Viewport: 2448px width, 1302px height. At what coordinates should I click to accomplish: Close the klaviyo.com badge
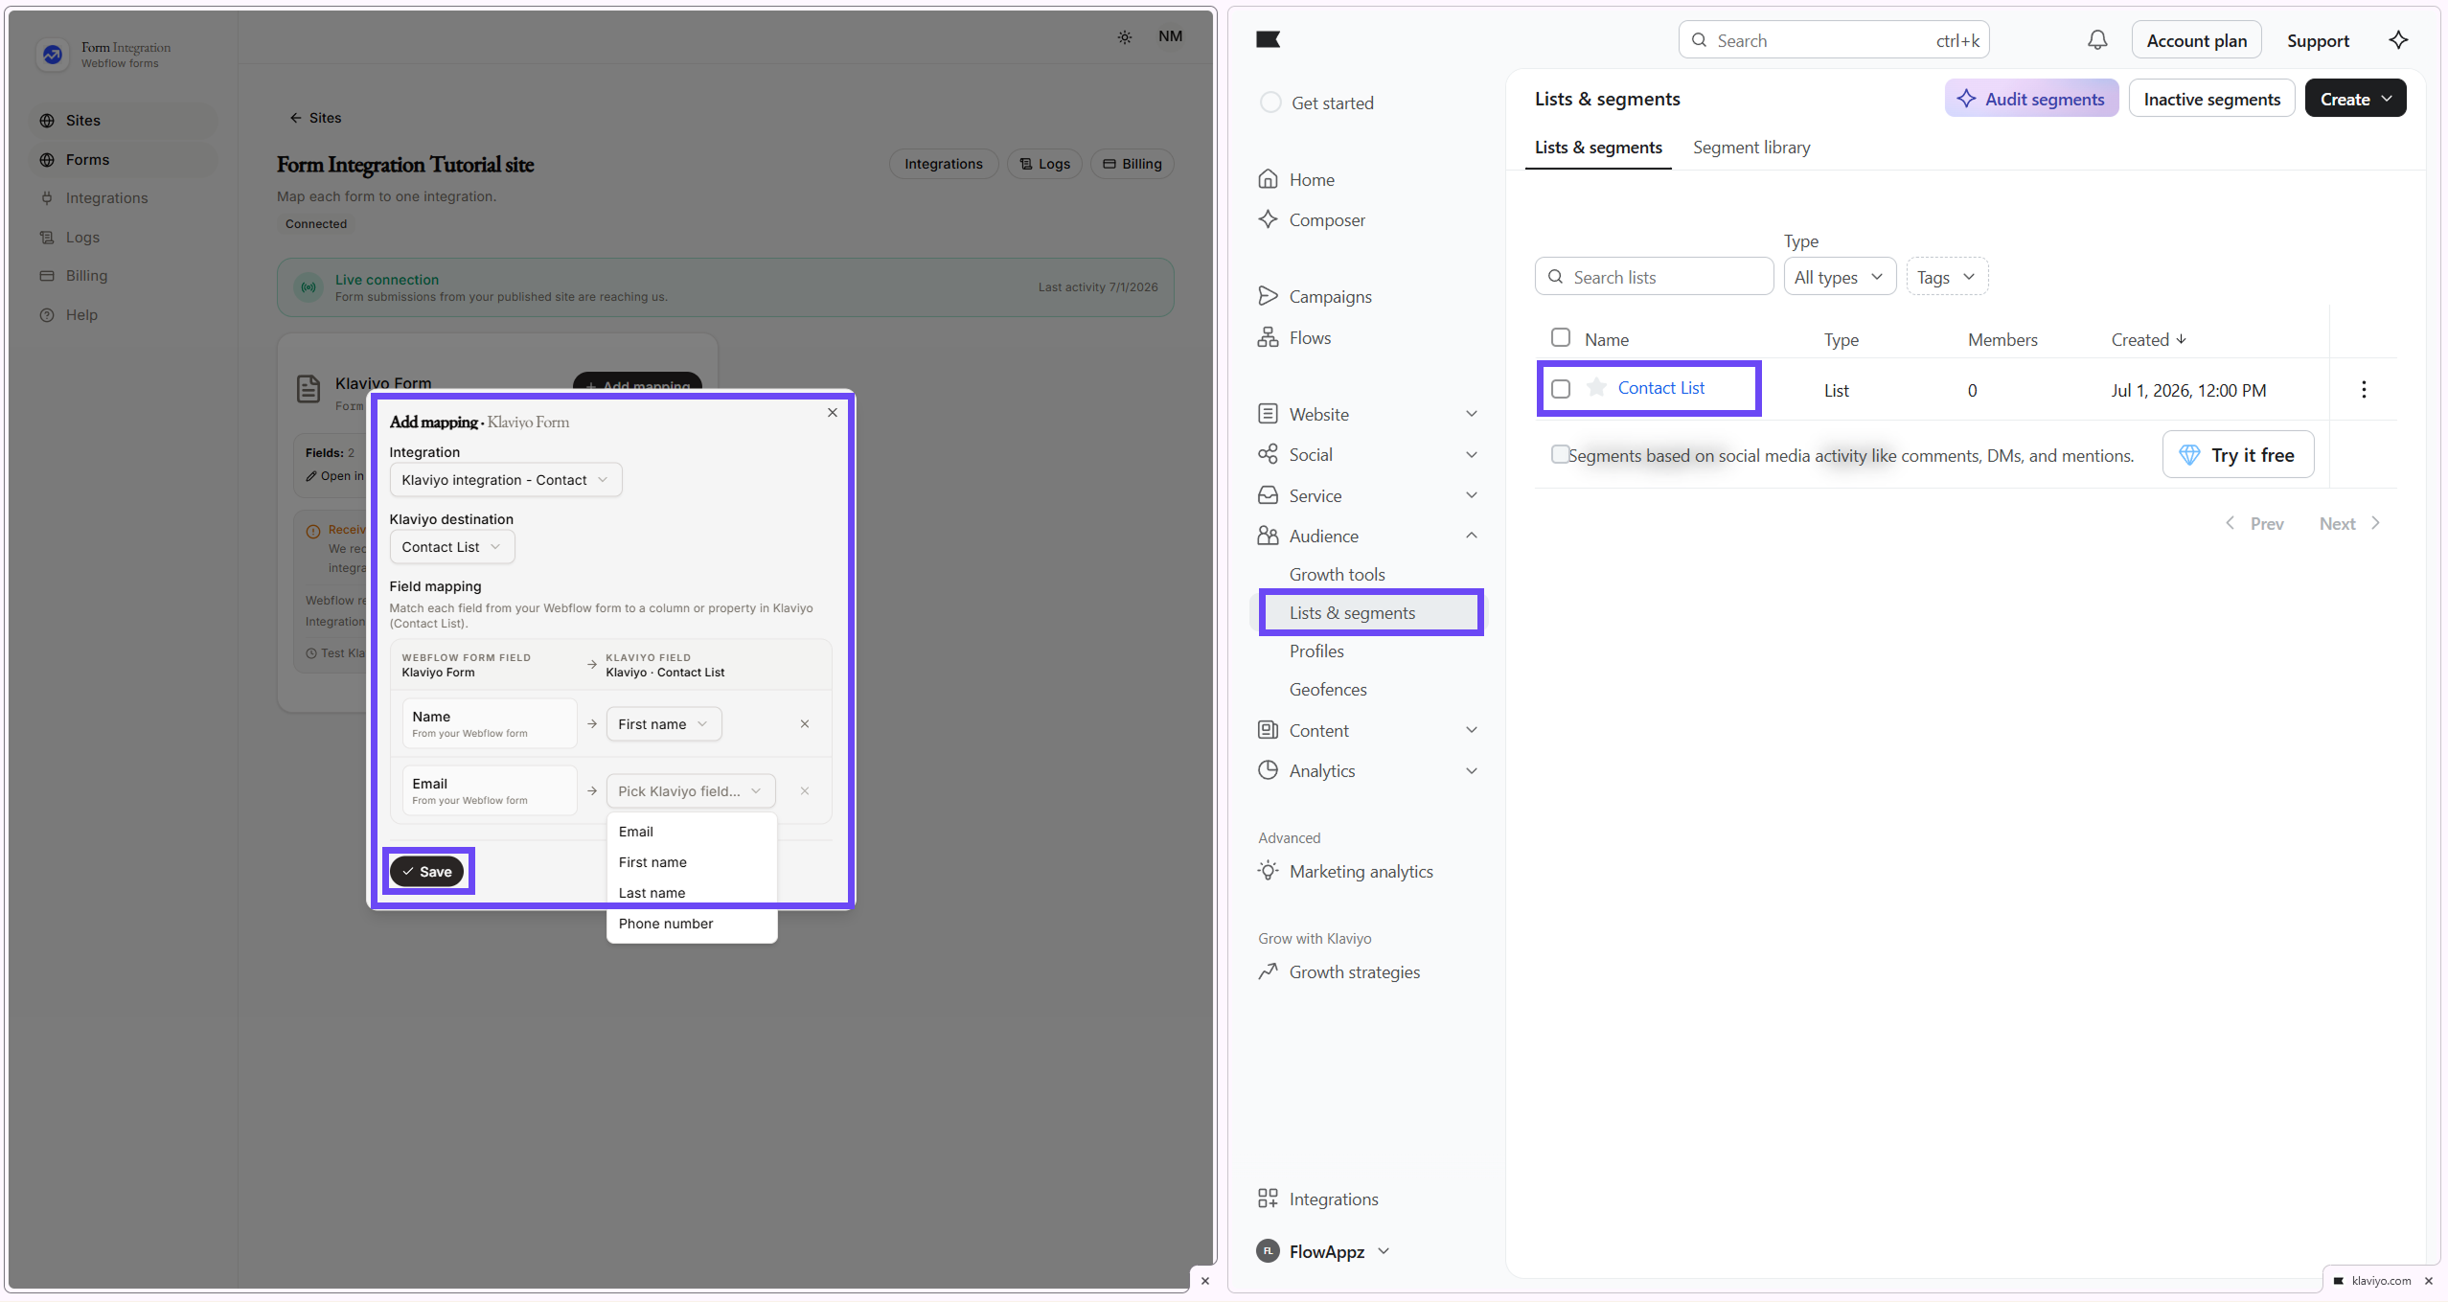[2428, 1281]
